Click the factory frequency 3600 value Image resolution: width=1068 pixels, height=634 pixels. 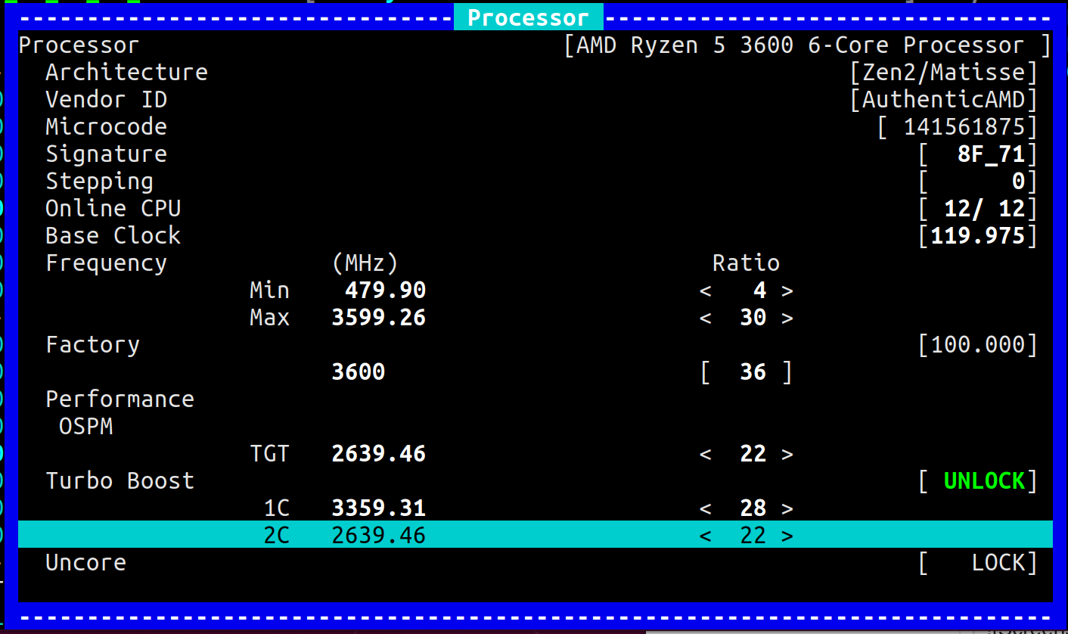point(359,372)
